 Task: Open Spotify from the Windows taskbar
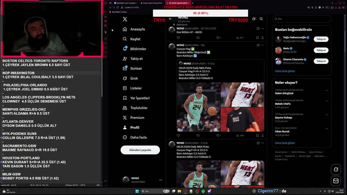click(x=203, y=191)
